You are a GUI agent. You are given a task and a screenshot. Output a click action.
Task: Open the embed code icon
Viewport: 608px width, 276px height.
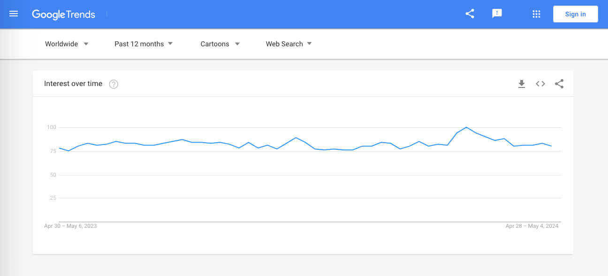[540, 84]
